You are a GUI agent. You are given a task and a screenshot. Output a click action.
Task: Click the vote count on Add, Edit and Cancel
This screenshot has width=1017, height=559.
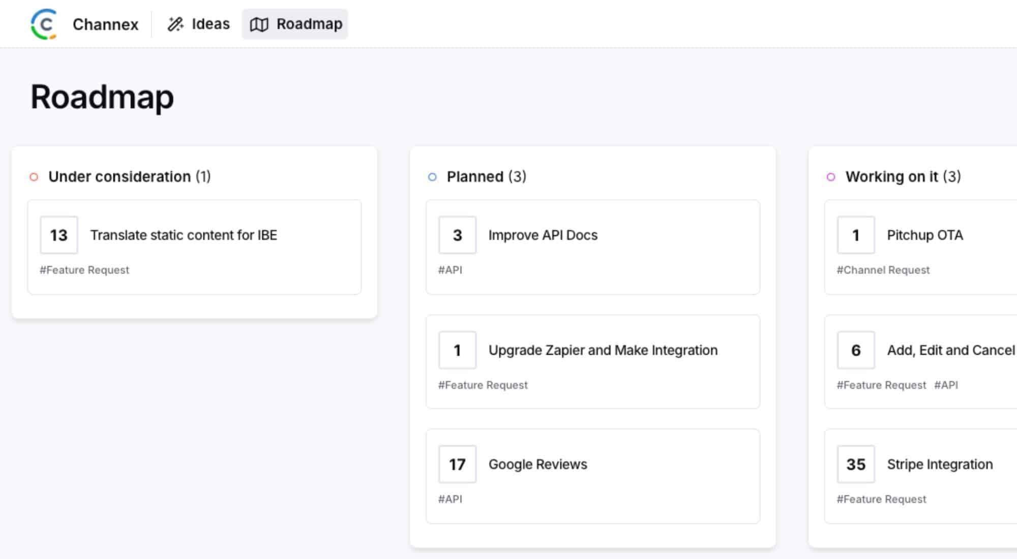click(855, 350)
